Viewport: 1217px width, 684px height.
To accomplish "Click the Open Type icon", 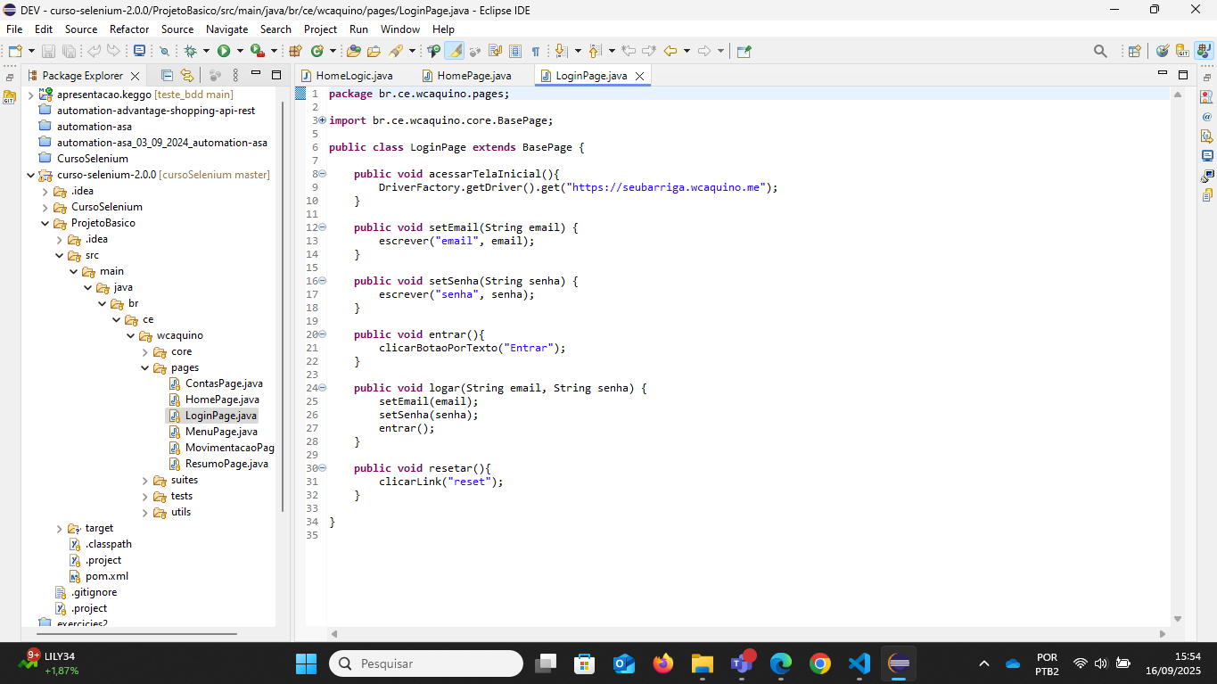I will (355, 51).
